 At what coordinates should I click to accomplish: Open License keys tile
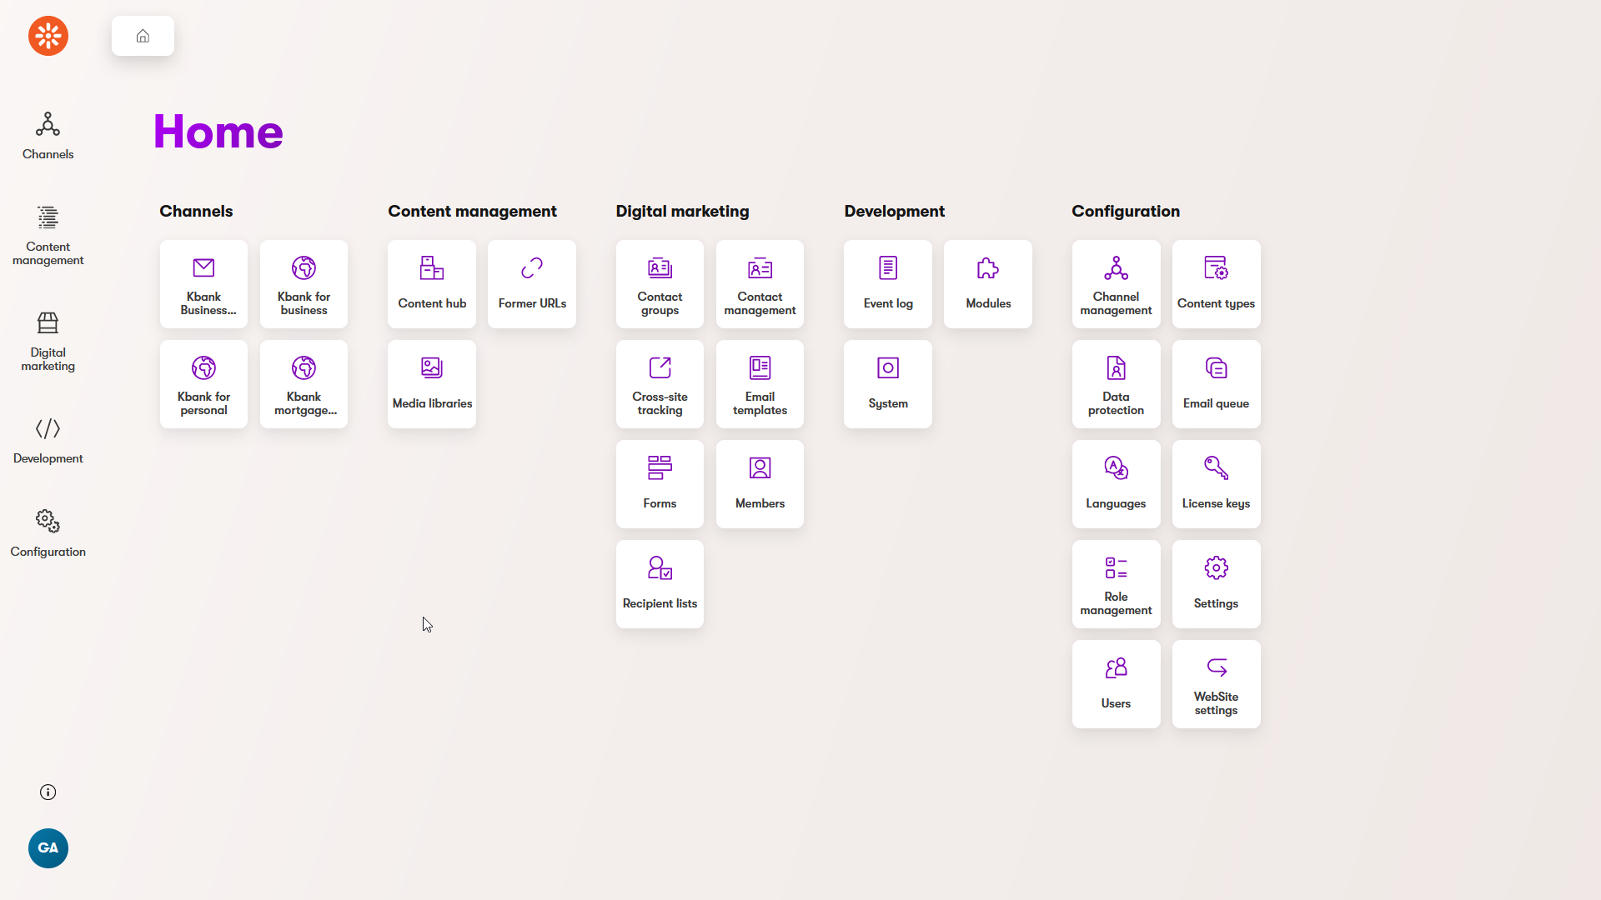[x=1216, y=484]
